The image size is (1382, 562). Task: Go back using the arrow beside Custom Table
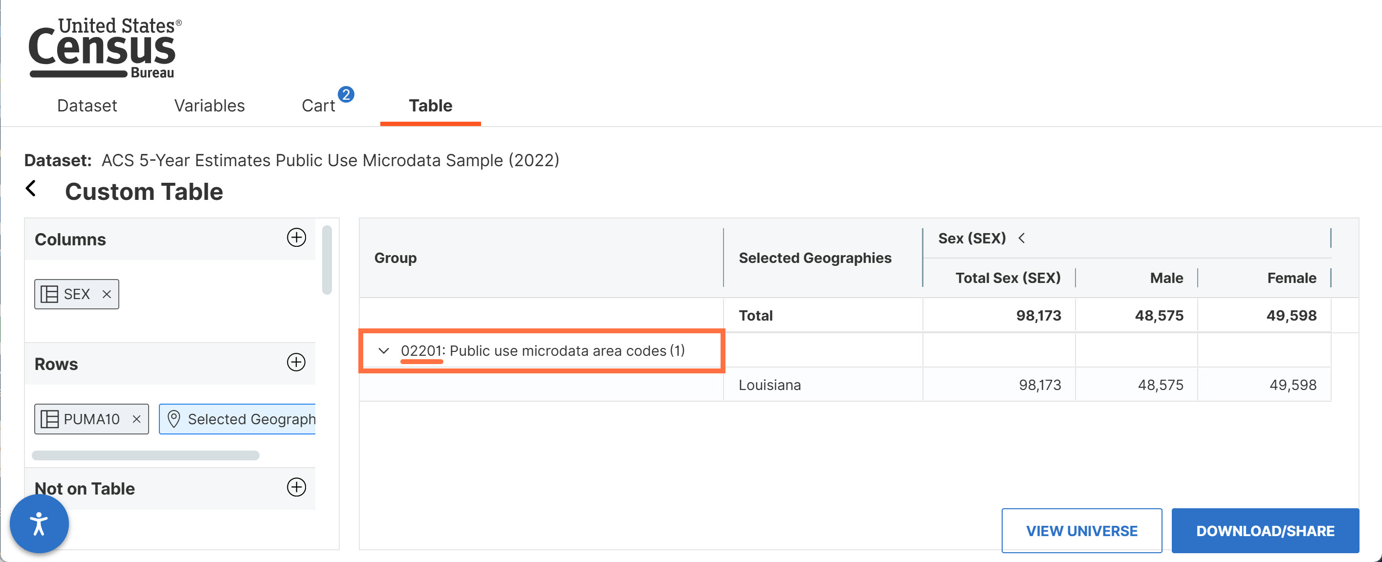click(31, 189)
